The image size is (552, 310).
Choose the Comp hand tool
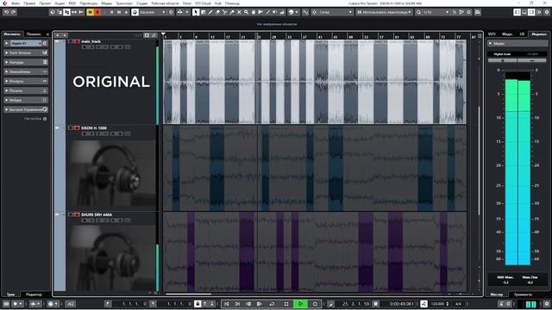point(253,12)
